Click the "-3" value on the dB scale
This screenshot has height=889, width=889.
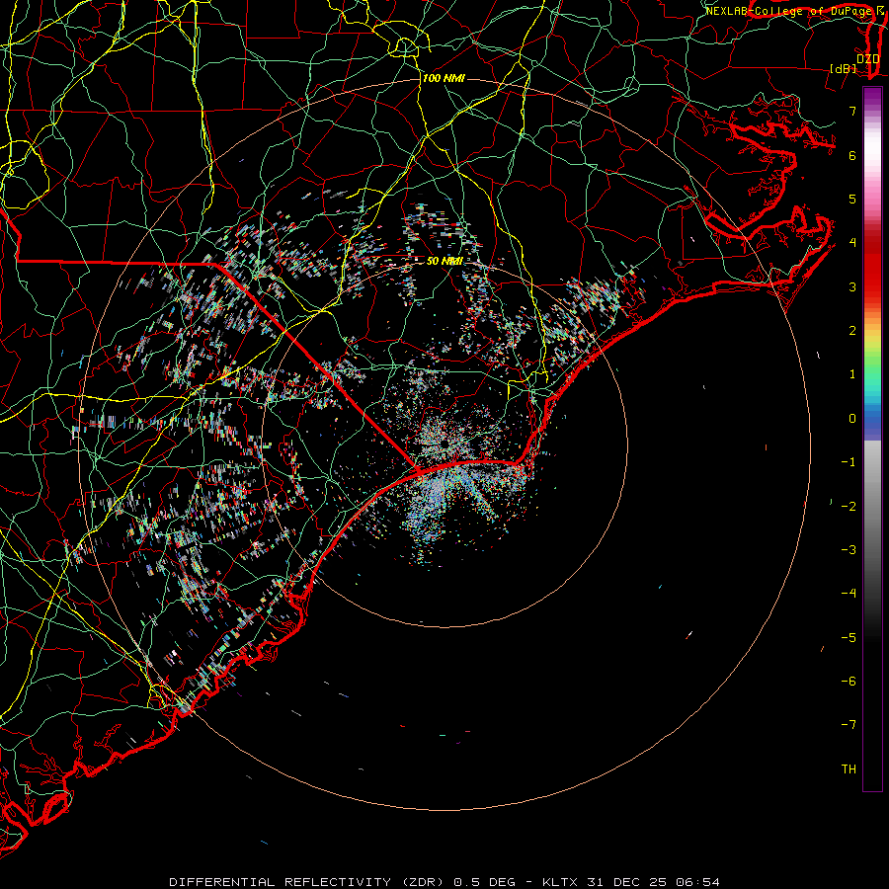(x=849, y=550)
